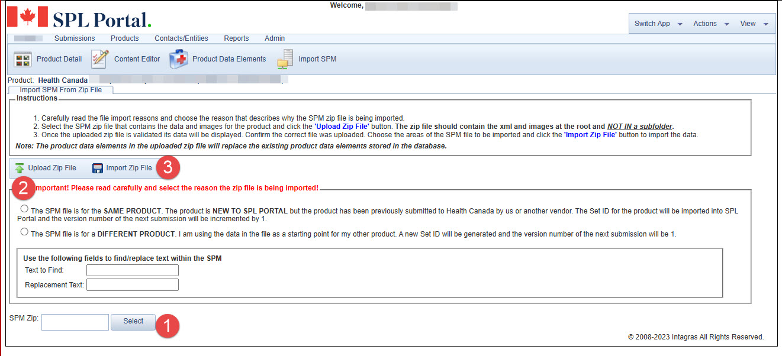Open the Products menu

tap(125, 38)
